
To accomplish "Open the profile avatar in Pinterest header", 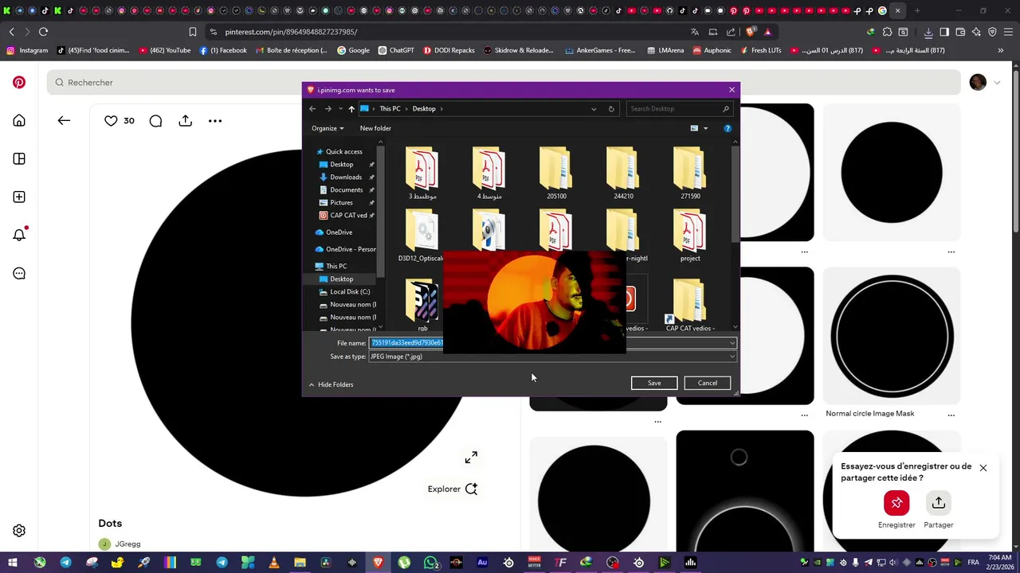I will tap(978, 82).
